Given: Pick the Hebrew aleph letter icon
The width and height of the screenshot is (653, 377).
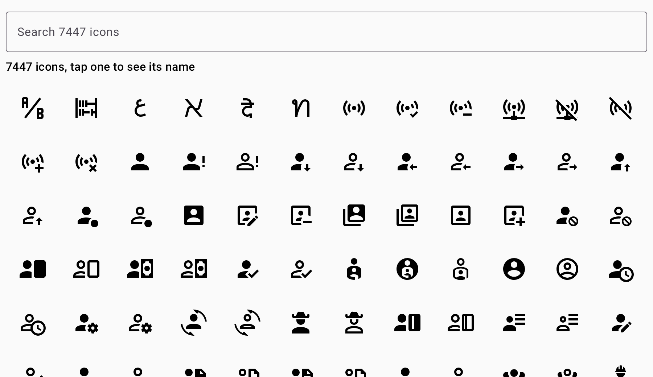Looking at the screenshot, I should coord(194,108).
